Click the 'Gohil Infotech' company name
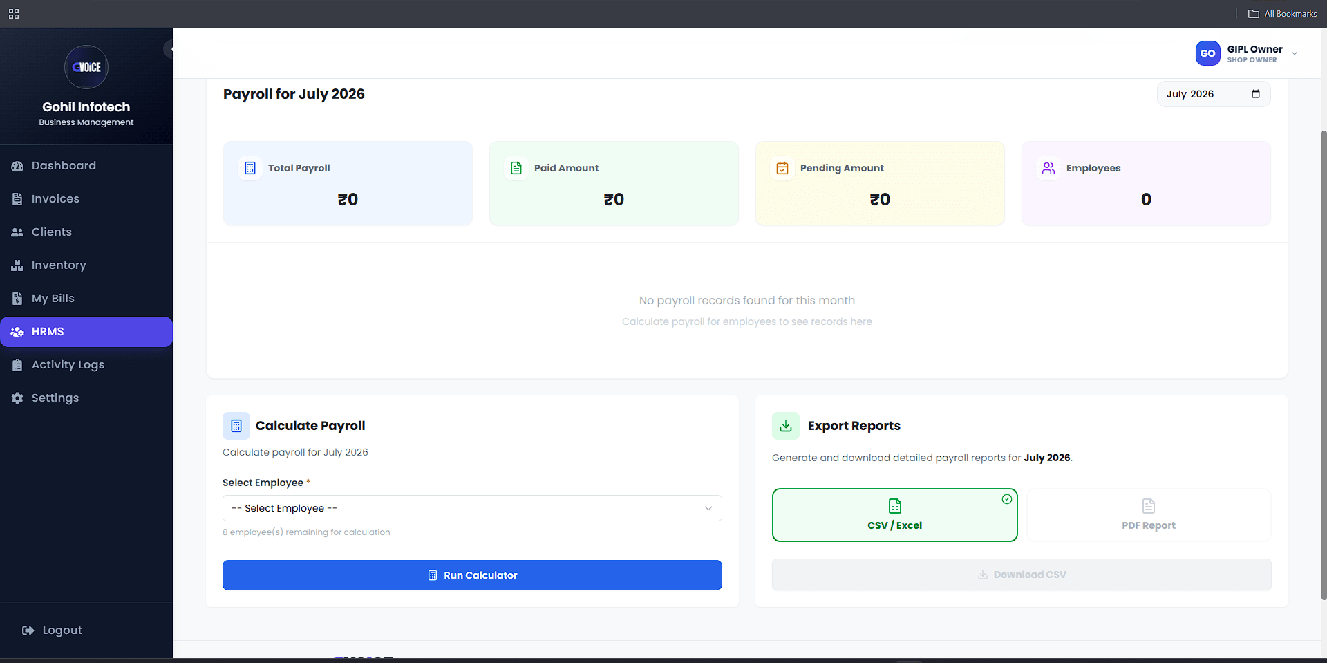This screenshot has width=1327, height=663. click(86, 107)
